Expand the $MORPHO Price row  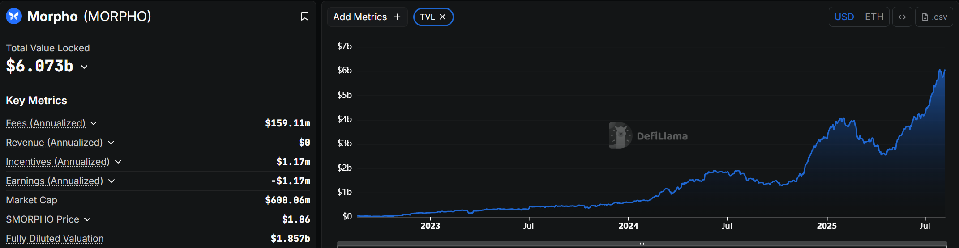click(87, 219)
